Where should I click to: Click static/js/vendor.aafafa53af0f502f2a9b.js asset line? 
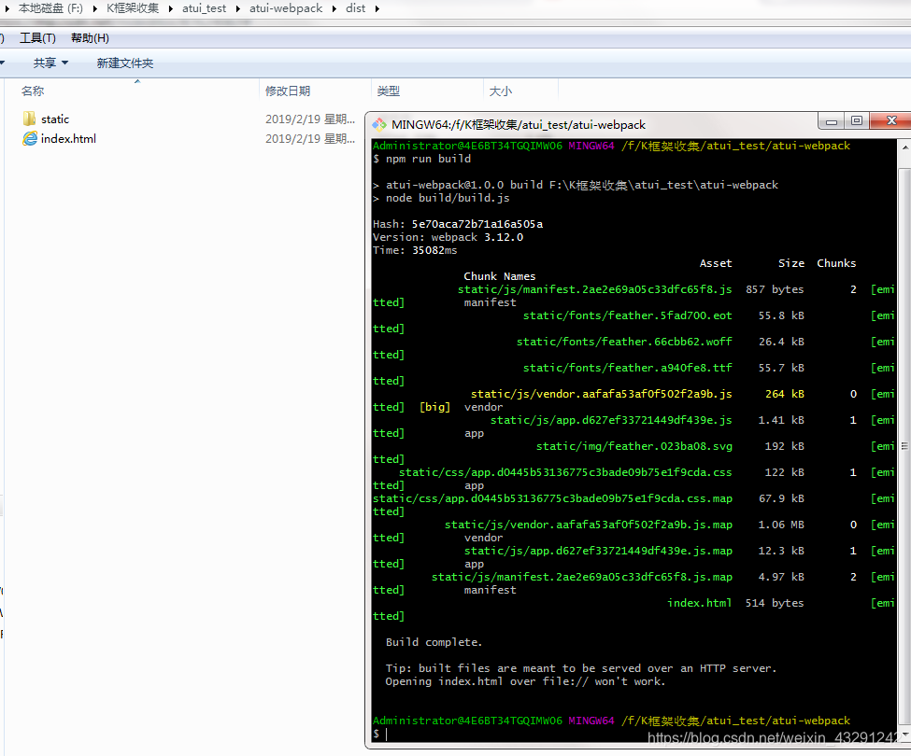pos(602,394)
